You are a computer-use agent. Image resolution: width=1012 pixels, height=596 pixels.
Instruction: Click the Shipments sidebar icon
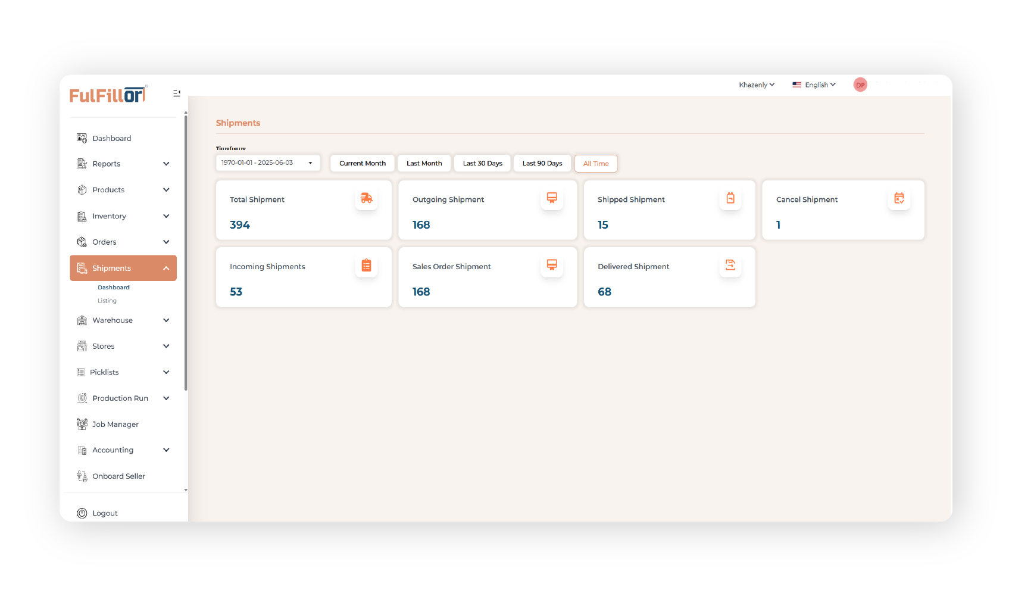(82, 268)
